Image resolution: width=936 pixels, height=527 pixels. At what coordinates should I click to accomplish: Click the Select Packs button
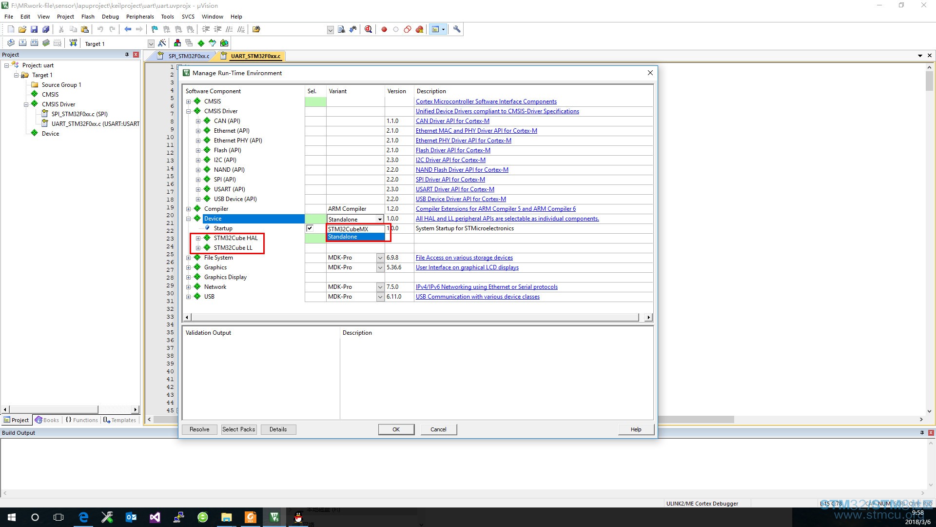click(x=239, y=429)
